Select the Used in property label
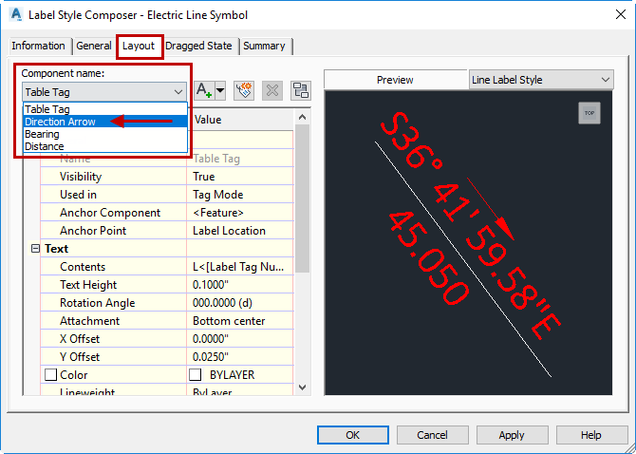 coord(78,195)
